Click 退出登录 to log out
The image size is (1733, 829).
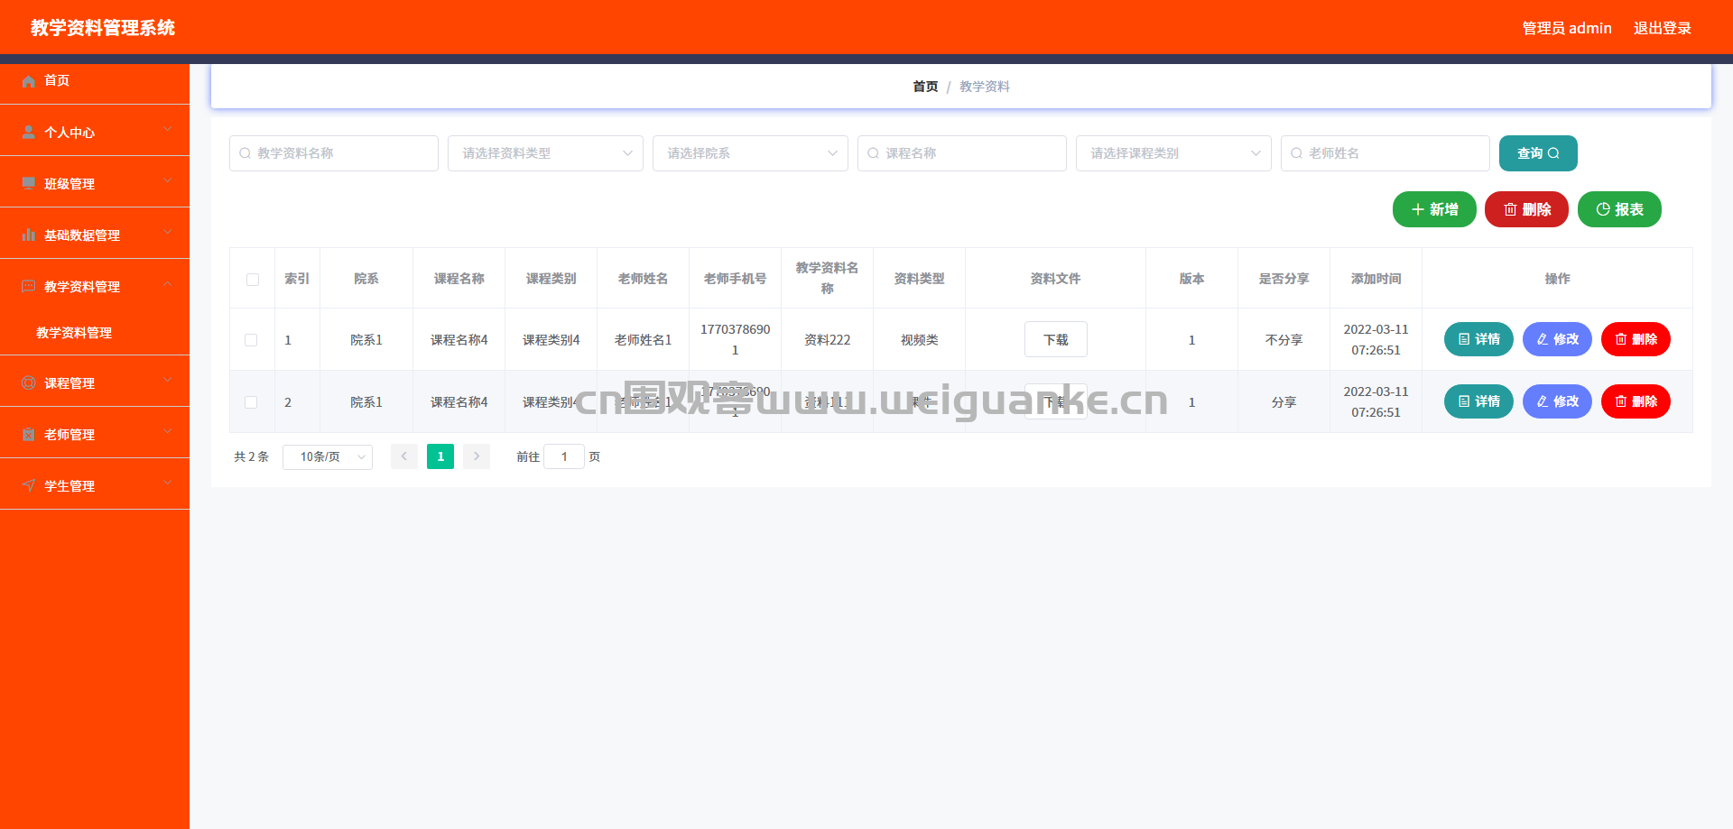[1663, 28]
